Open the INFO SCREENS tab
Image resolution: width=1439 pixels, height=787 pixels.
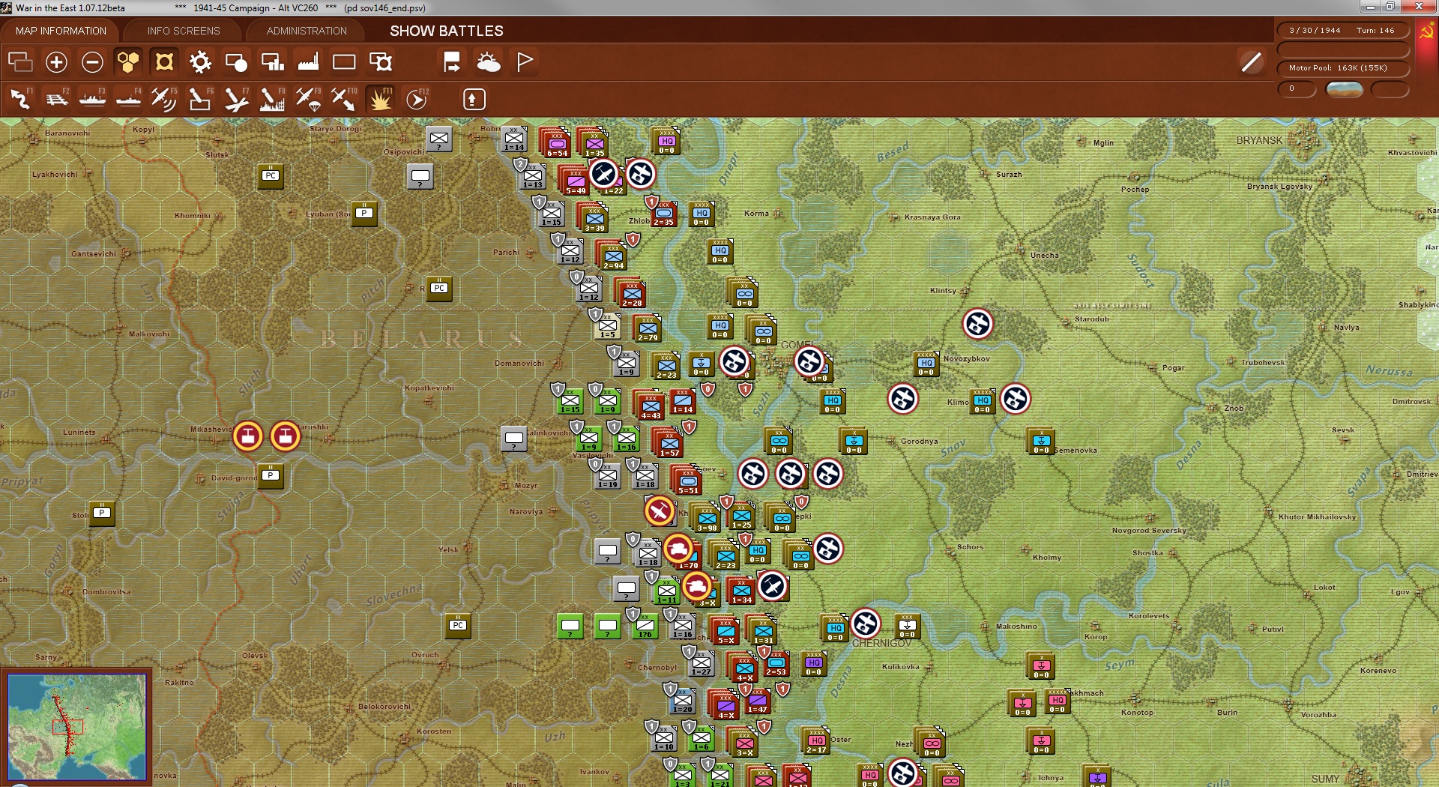tap(184, 31)
